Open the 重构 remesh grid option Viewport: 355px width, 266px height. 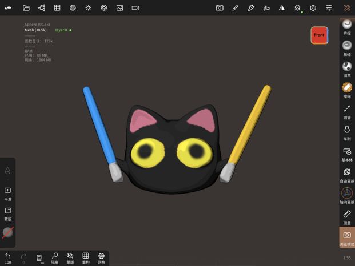coord(86,259)
